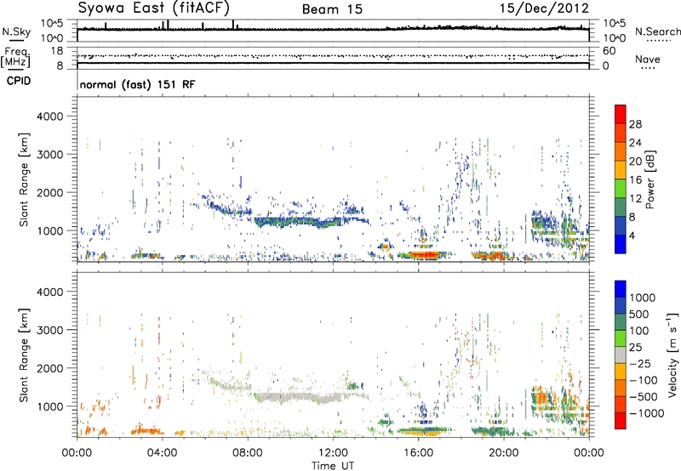Image resolution: width=681 pixels, height=471 pixels.
Task: Click the 'normal (fast) 151 RF' text
Action: click(137, 84)
